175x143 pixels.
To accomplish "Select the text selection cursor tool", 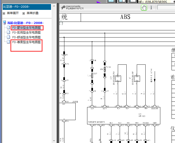I will tap(151, 7).
